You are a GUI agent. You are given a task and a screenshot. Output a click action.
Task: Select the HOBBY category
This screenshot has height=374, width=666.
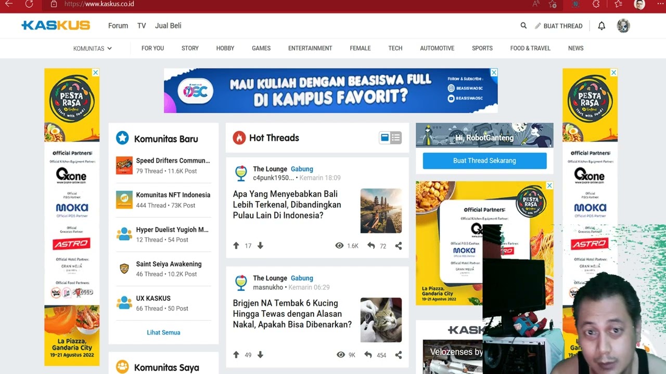click(x=225, y=48)
